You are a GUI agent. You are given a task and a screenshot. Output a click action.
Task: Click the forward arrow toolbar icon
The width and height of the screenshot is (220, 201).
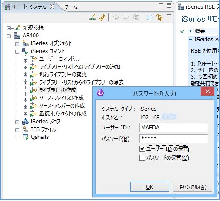pos(126,17)
